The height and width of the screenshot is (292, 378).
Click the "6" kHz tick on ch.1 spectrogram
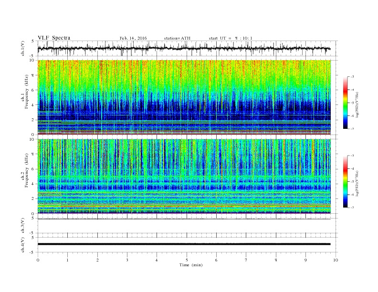coord(33,90)
